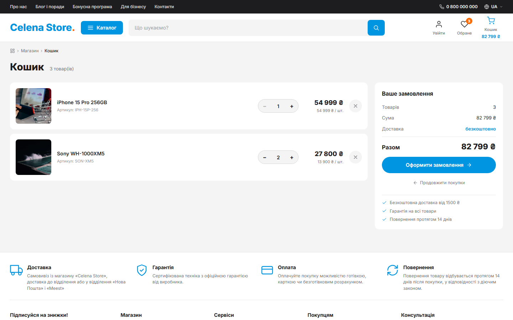Decrease iPhone 15 Pro quantity
513x320 pixels.
coord(265,106)
